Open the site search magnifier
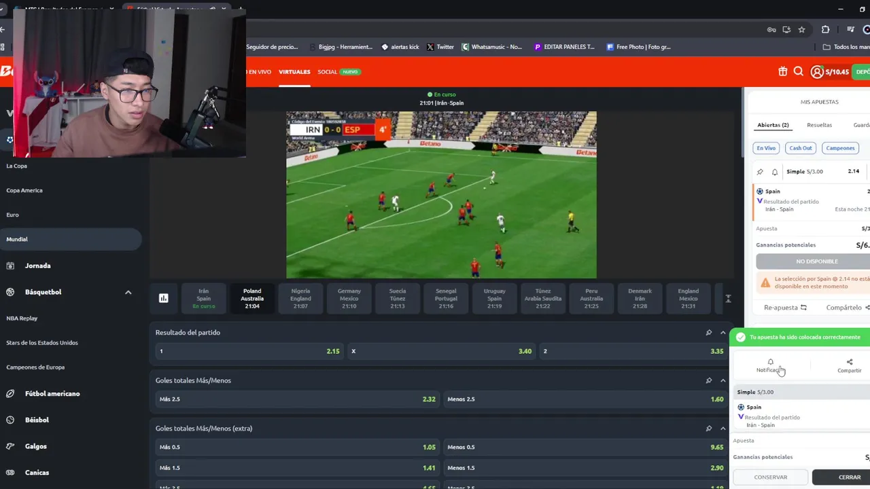The image size is (870, 489). pos(799,71)
